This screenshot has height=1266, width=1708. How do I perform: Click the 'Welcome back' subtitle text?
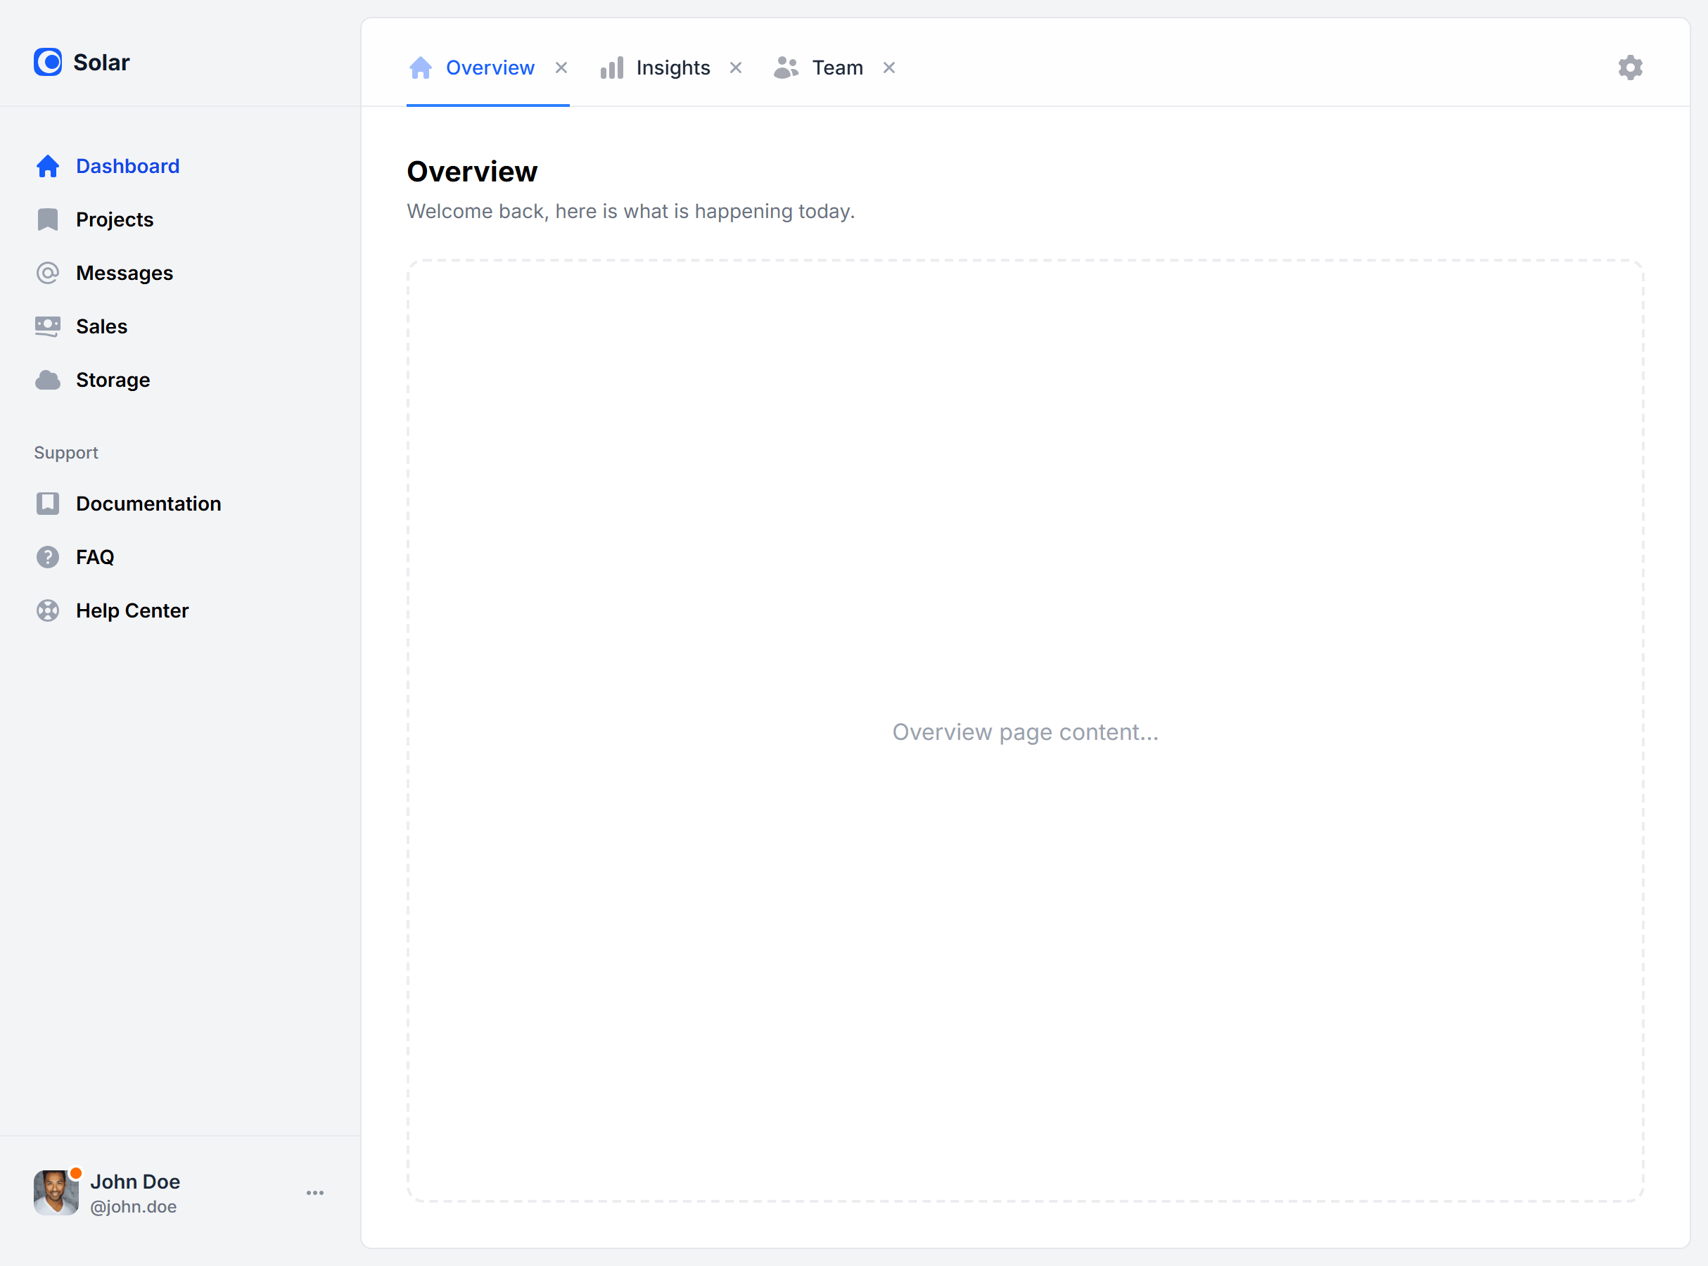pos(630,211)
